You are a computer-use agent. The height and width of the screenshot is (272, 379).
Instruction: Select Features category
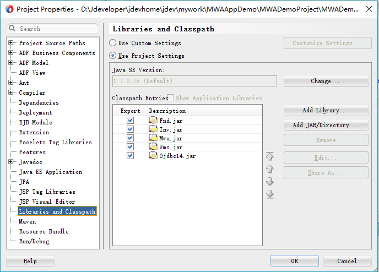coord(32,152)
